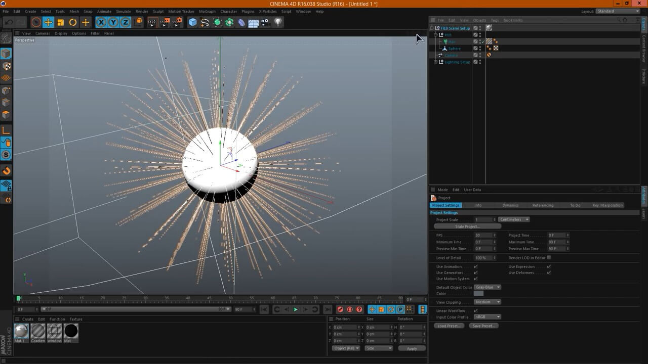Add a Cube primitive object
The width and height of the screenshot is (648, 364).
pos(192,22)
